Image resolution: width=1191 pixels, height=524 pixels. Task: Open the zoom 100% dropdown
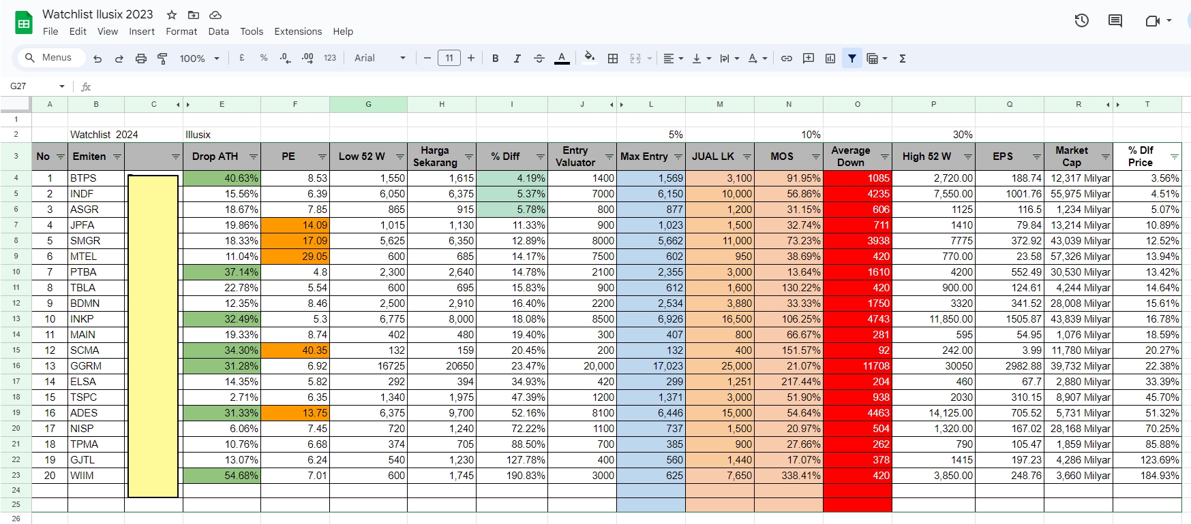199,59
